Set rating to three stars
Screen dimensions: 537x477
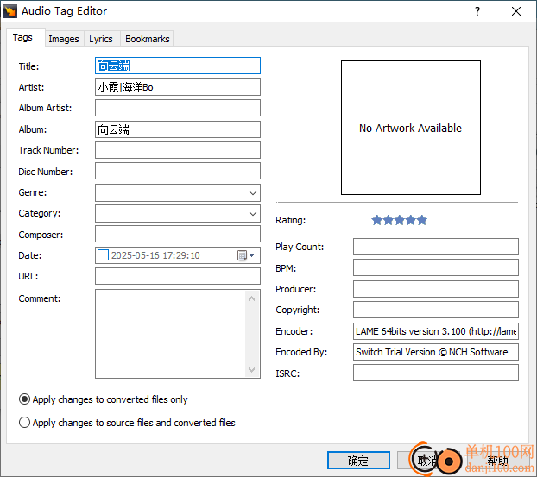click(x=400, y=220)
